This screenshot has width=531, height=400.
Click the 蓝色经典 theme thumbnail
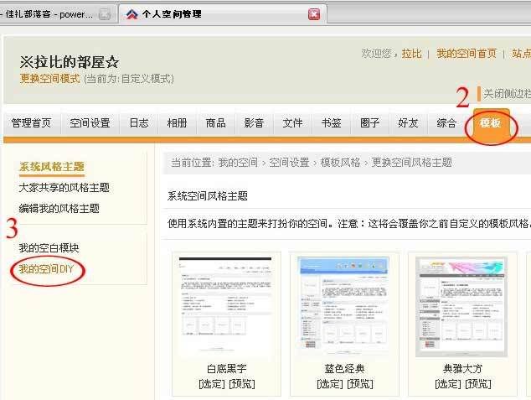tap(344, 307)
